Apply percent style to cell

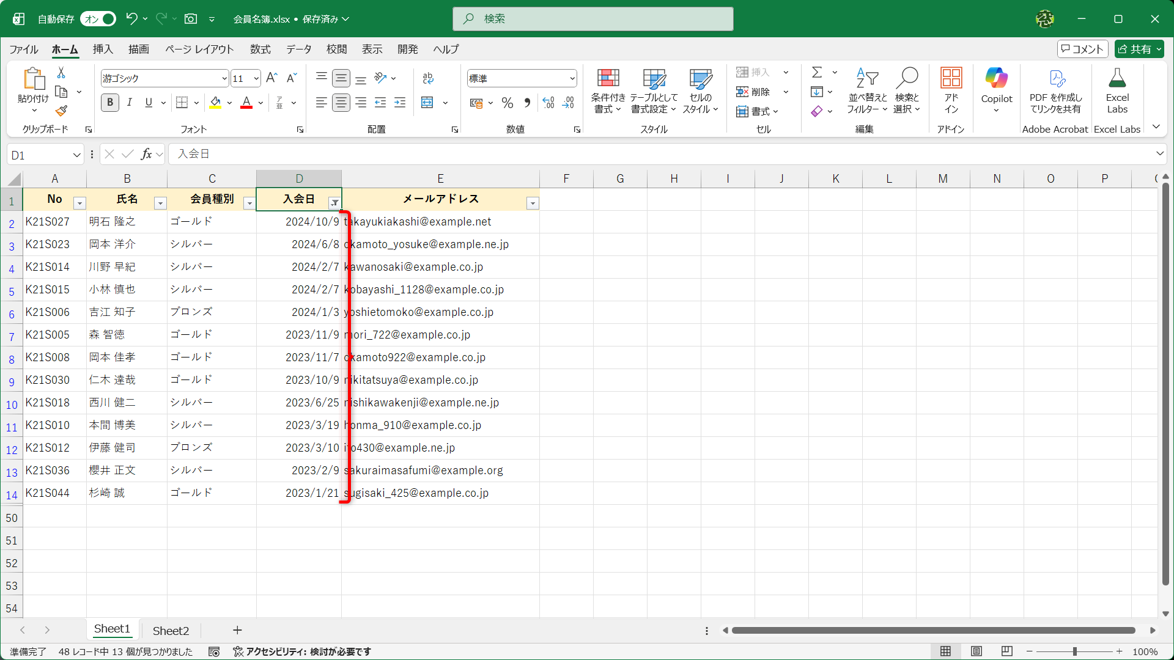coord(507,103)
